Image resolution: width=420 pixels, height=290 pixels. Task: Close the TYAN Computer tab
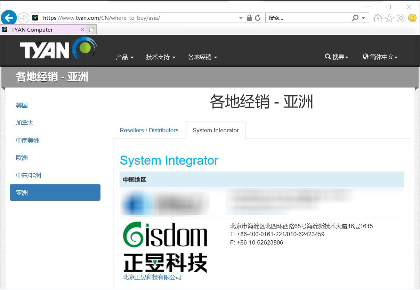(x=82, y=30)
